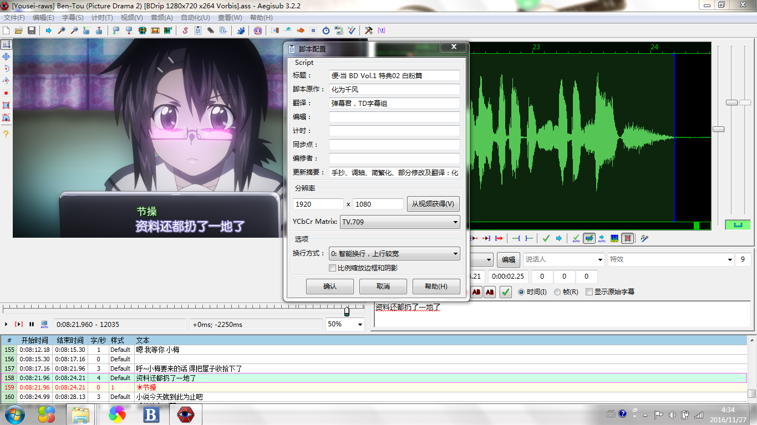Click the visual tools help question icon
Viewport: 757px width, 425px height.
click(x=6, y=134)
